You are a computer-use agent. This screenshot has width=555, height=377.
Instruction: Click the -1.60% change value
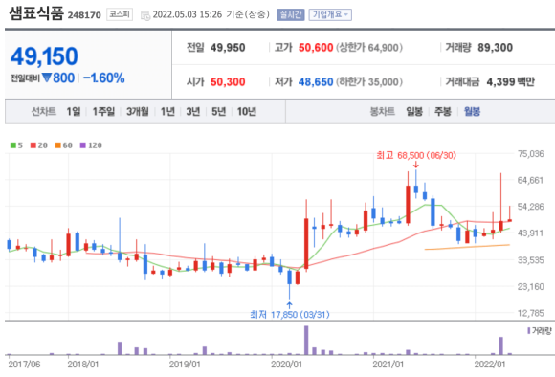[x=103, y=78]
